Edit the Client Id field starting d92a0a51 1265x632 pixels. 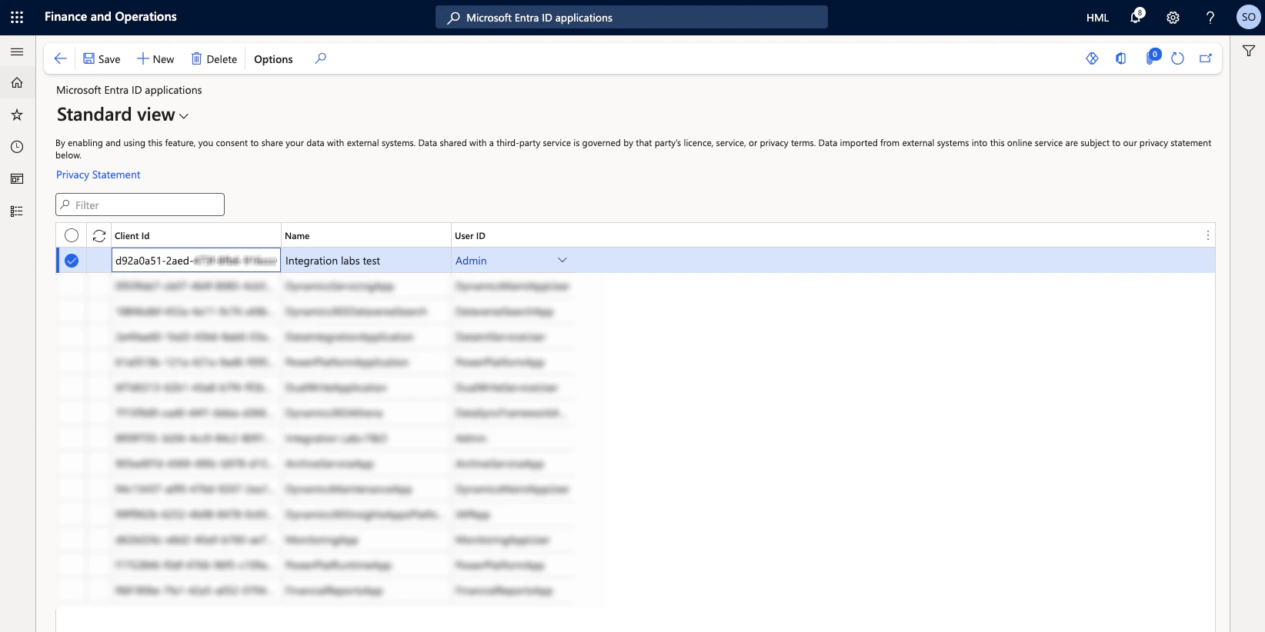pos(196,261)
